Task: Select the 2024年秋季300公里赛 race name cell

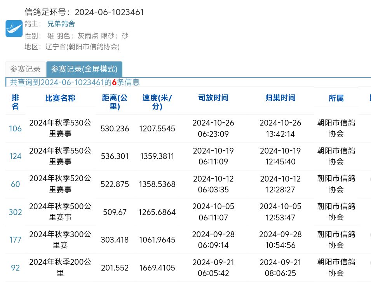Action: click(60, 240)
